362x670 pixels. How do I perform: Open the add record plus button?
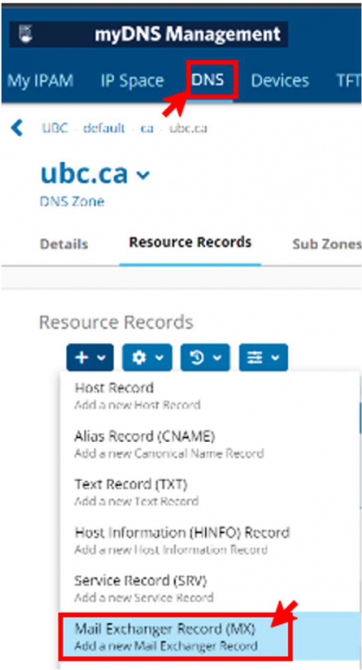pos(90,358)
